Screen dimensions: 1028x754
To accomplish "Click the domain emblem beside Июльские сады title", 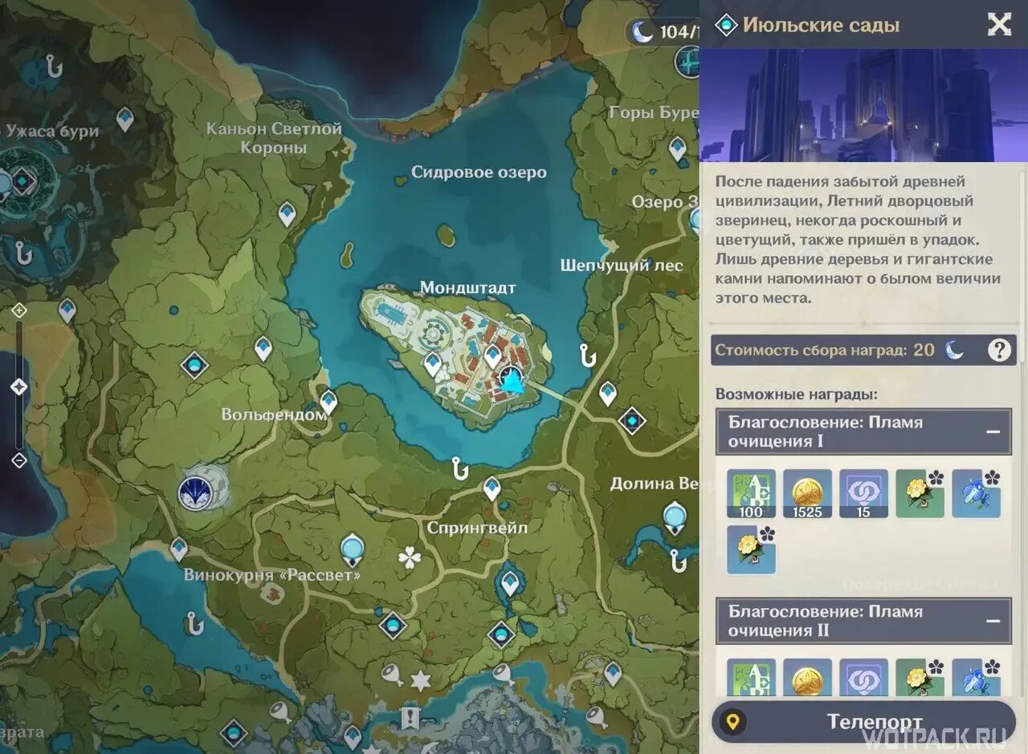I will click(x=726, y=25).
